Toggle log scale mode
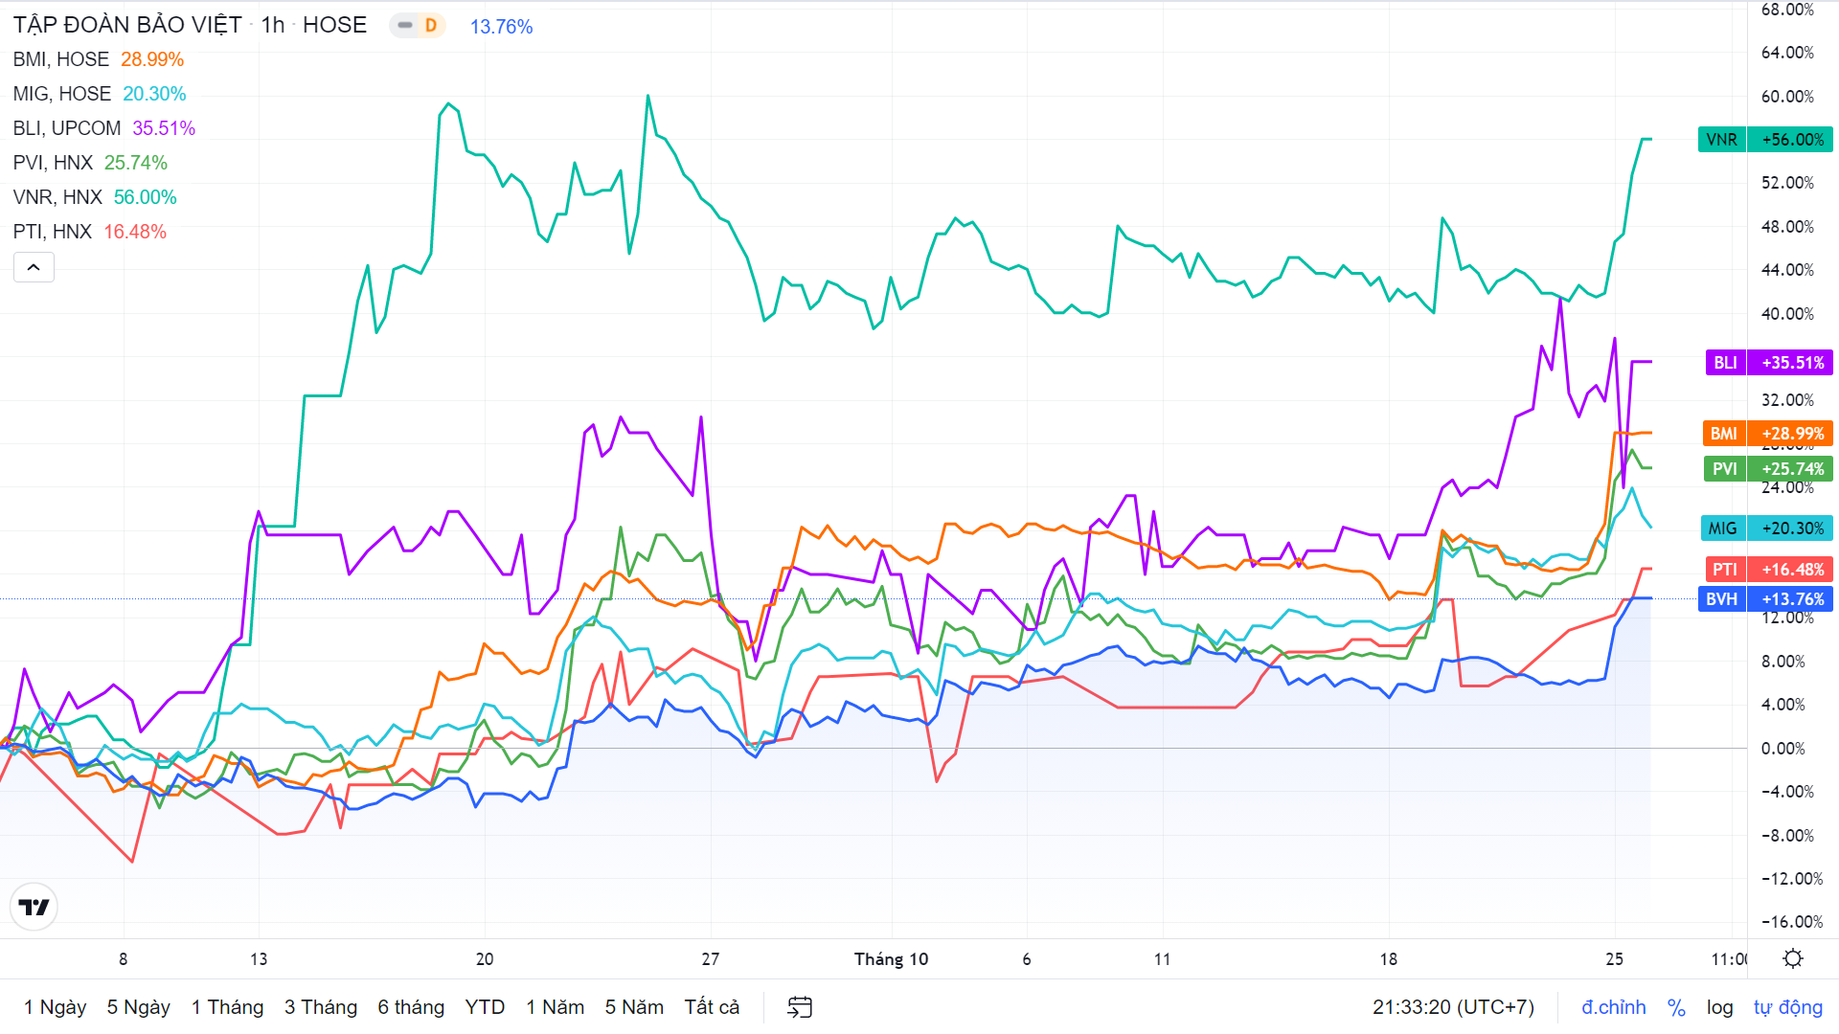Viewport: 1839px width, 1034px height. (1719, 1007)
